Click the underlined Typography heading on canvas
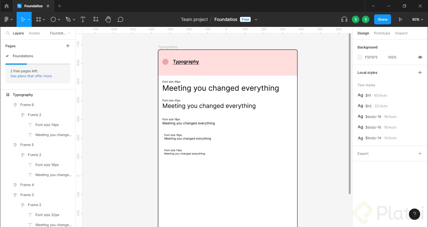Viewport: 428px width, 227px height. click(x=186, y=62)
